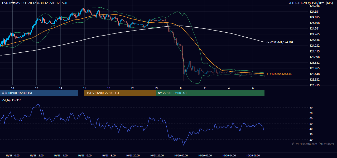Click the London 16:00-22:00 JST session bar
The height and width of the screenshot is (158, 337).
pyautogui.click(x=120, y=93)
